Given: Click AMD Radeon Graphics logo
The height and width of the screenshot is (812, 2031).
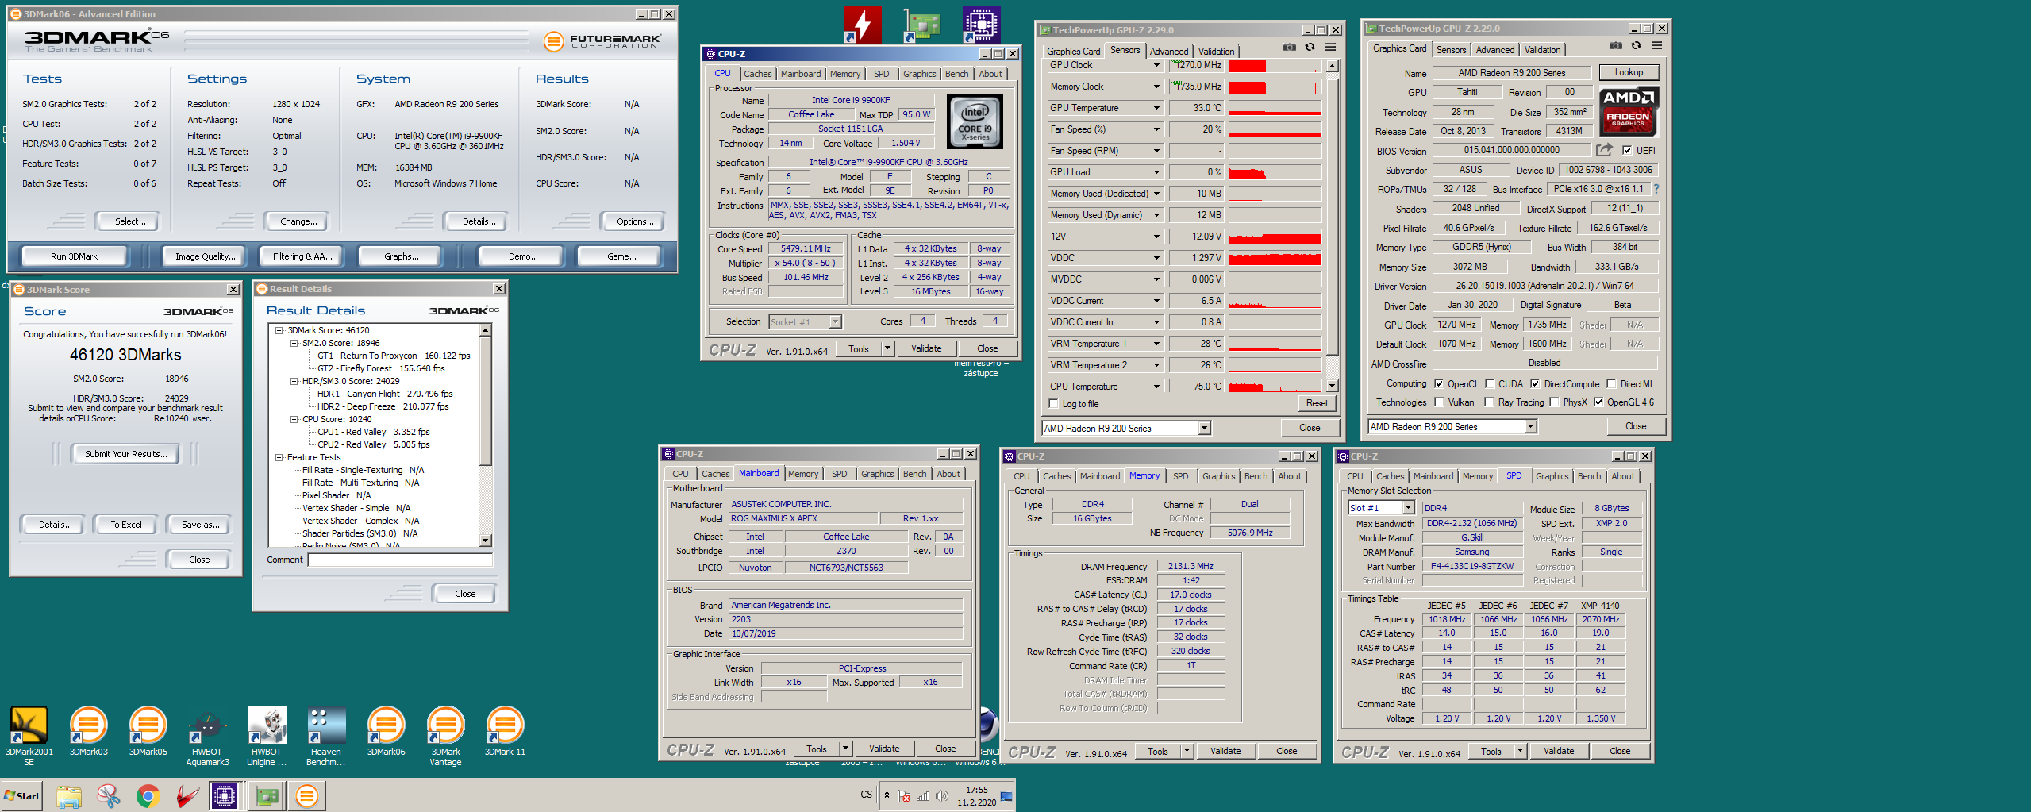Looking at the screenshot, I should (x=1628, y=111).
